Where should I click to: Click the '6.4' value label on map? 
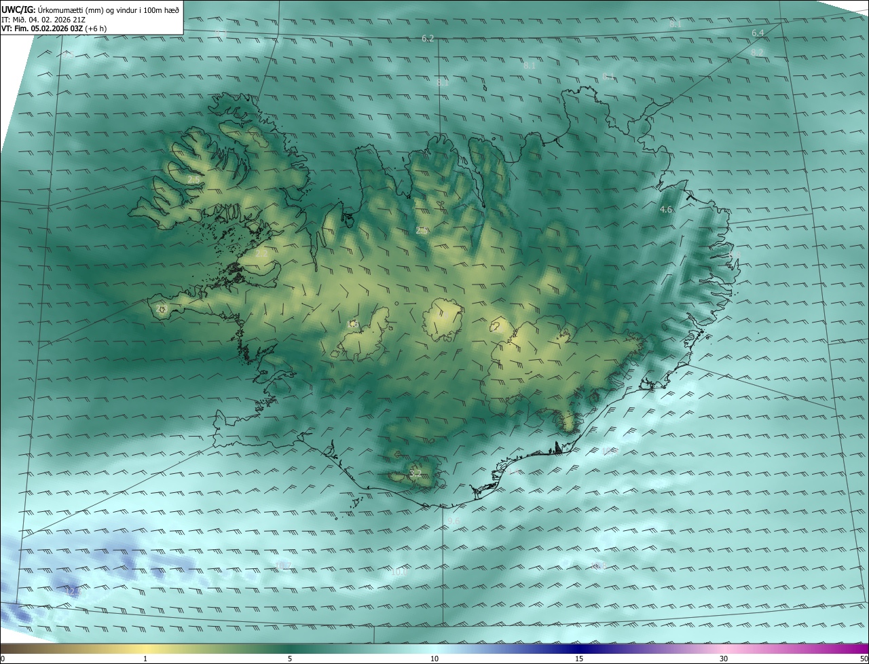[758, 33]
